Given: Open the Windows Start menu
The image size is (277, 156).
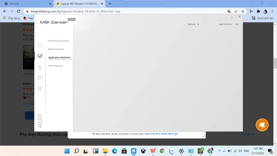Looking at the screenshot, I should (x=67, y=151).
